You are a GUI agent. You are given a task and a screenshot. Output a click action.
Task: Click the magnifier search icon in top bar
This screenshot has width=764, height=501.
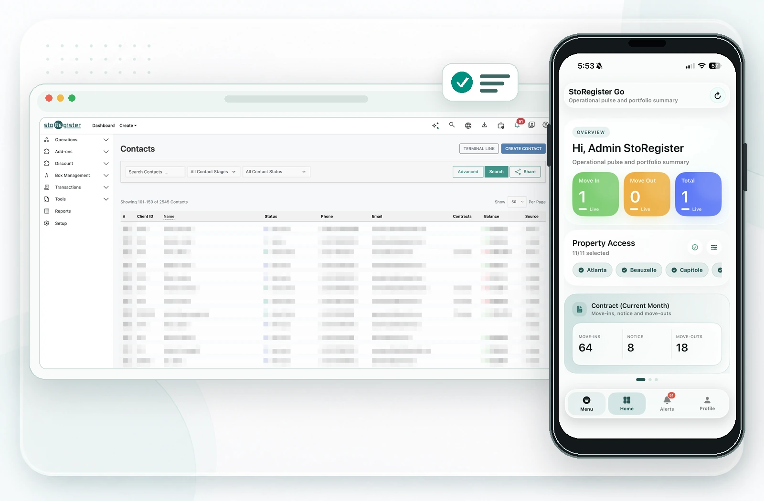point(452,125)
